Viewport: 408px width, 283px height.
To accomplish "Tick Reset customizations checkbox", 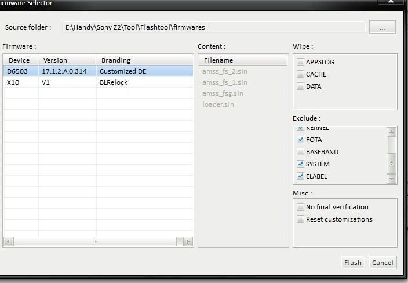I will (300, 219).
